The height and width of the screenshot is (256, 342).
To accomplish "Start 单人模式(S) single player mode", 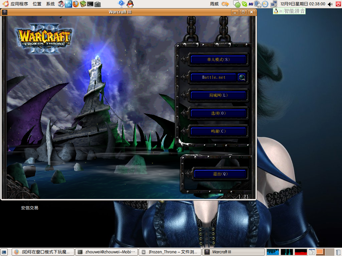I will 218,59.
